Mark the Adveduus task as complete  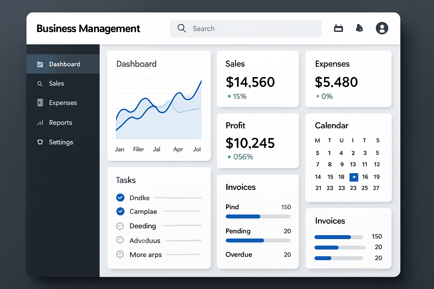pos(120,240)
